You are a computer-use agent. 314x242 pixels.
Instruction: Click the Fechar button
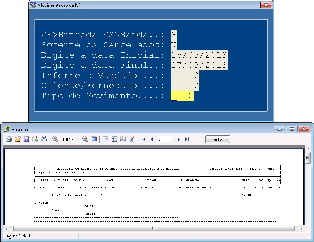tap(217, 139)
